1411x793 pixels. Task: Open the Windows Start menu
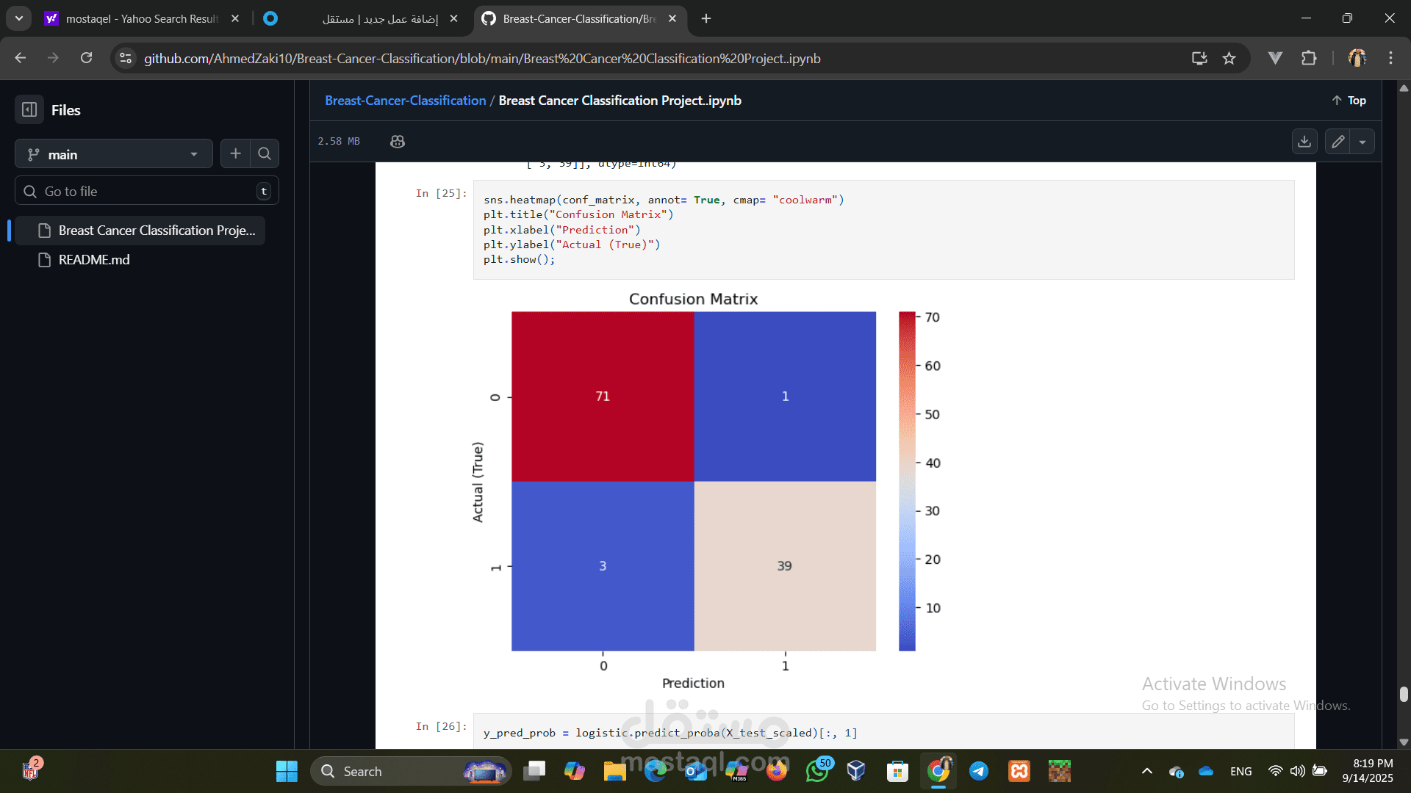point(287,771)
